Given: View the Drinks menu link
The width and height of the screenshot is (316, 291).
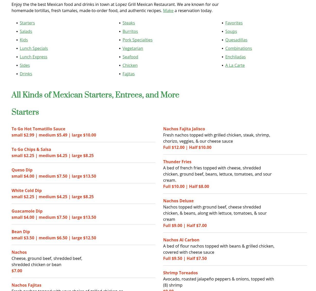Looking at the screenshot, I should point(26,74).
